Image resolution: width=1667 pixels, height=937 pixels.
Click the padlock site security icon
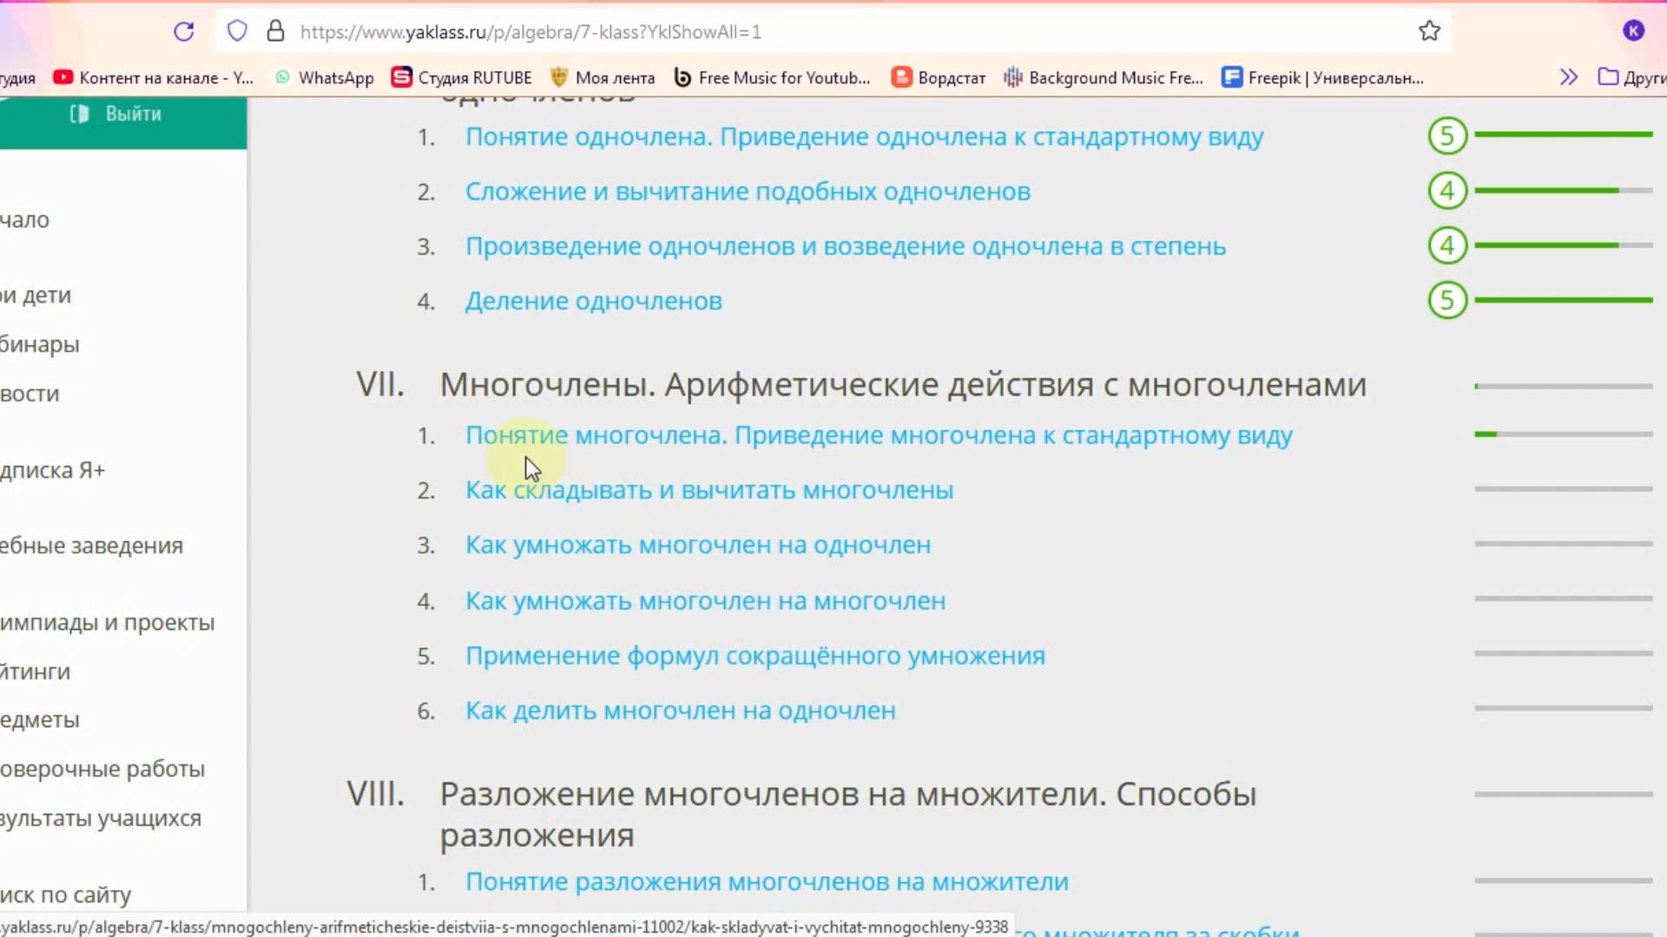(x=275, y=32)
